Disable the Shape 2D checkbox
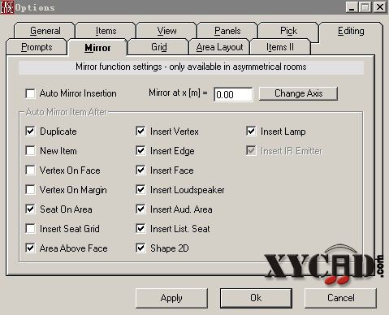The image size is (389, 315). point(140,248)
